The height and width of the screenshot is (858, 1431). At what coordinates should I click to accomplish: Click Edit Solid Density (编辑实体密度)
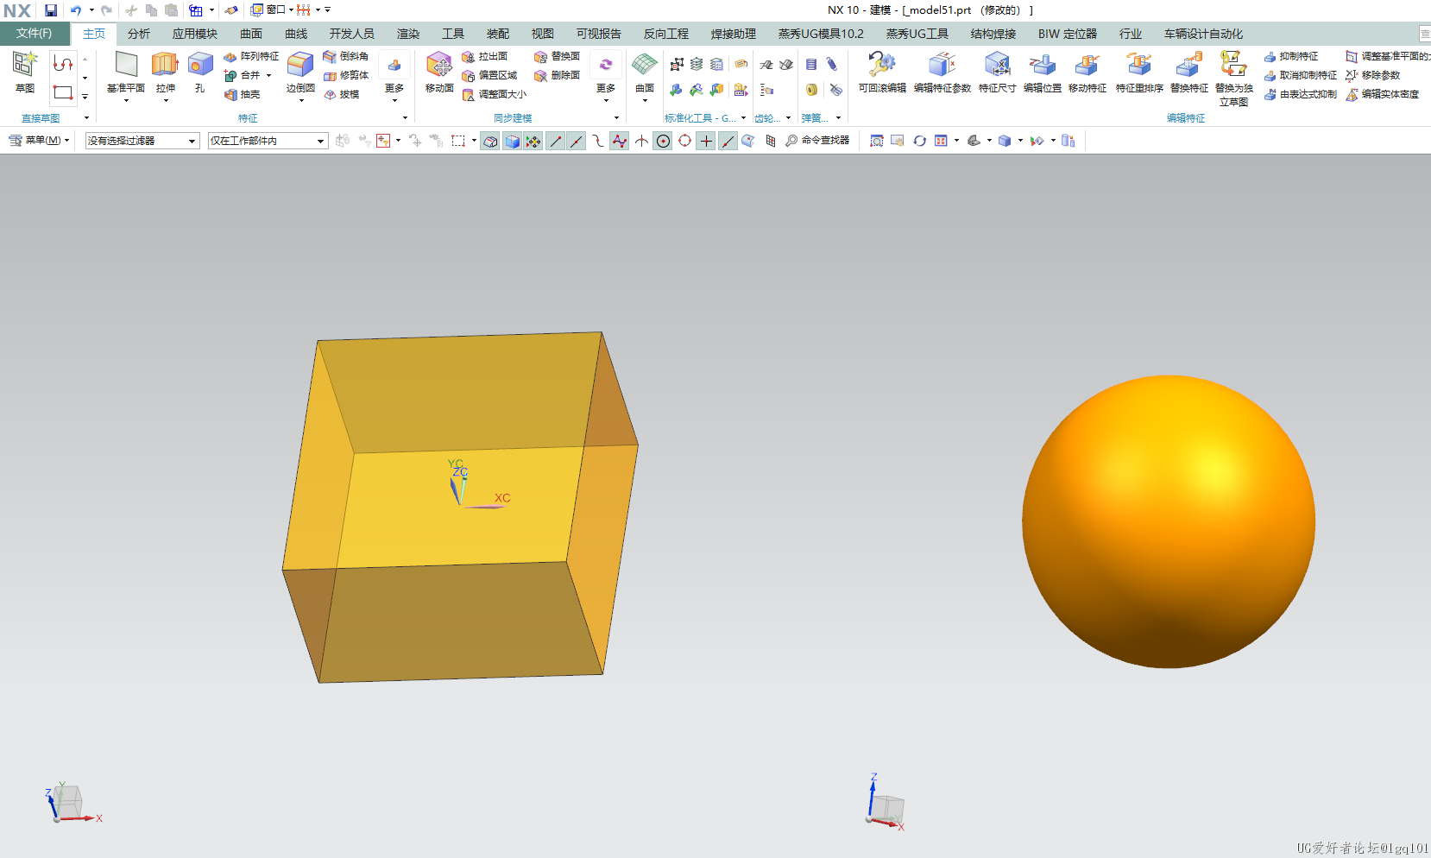[x=1382, y=94]
